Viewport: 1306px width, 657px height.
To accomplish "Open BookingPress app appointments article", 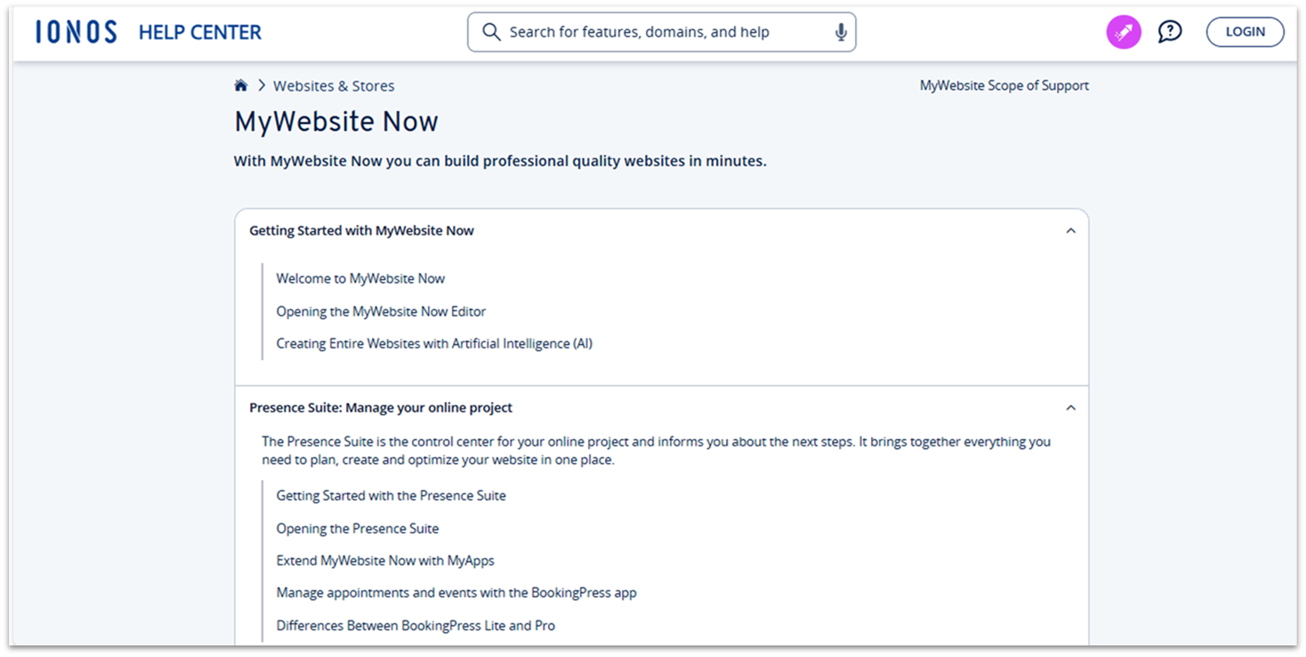I will click(x=456, y=592).
